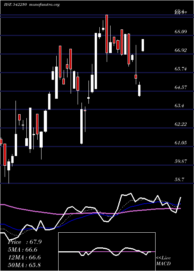
Task: Click the BSE 542230 chart title
Action: click(15, 5)
